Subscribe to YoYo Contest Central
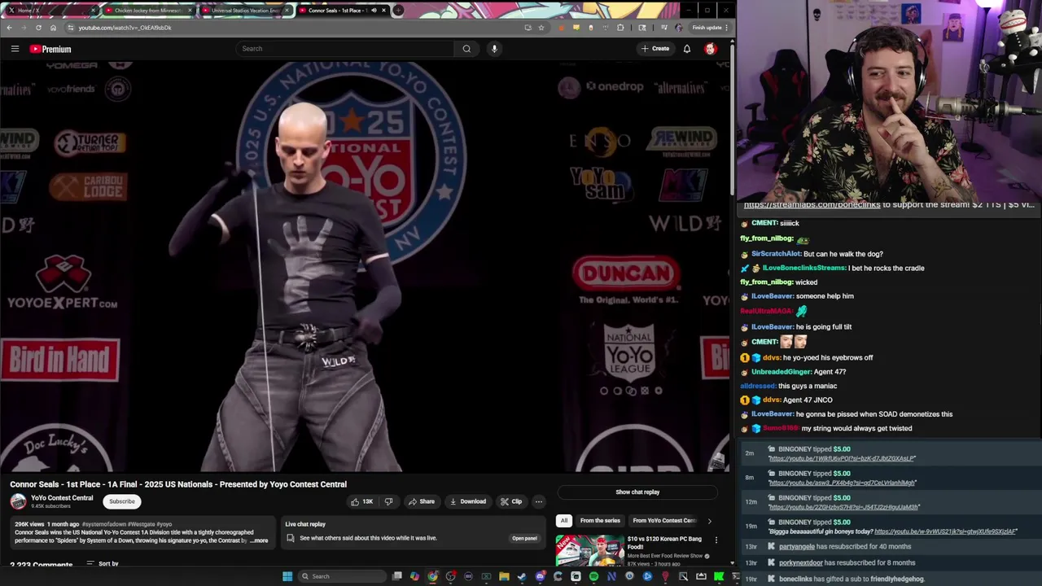 [x=122, y=501]
